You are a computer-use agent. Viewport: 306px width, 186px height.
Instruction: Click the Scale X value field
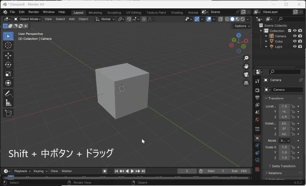[x=284, y=147]
